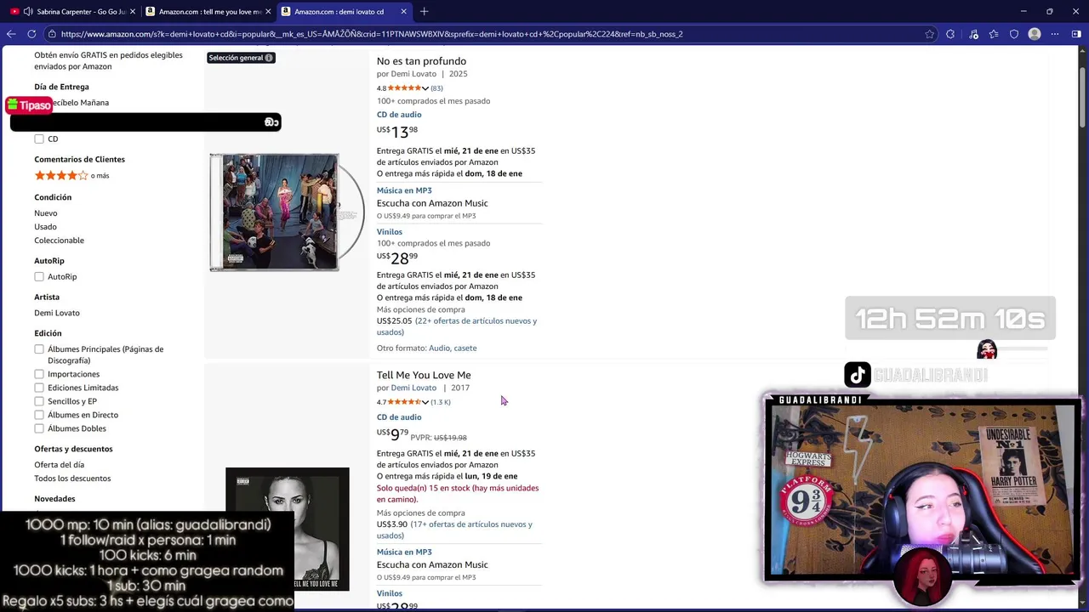The width and height of the screenshot is (1089, 612).
Task: Open 17+ ofertas de artículos link
Action: tap(454, 530)
